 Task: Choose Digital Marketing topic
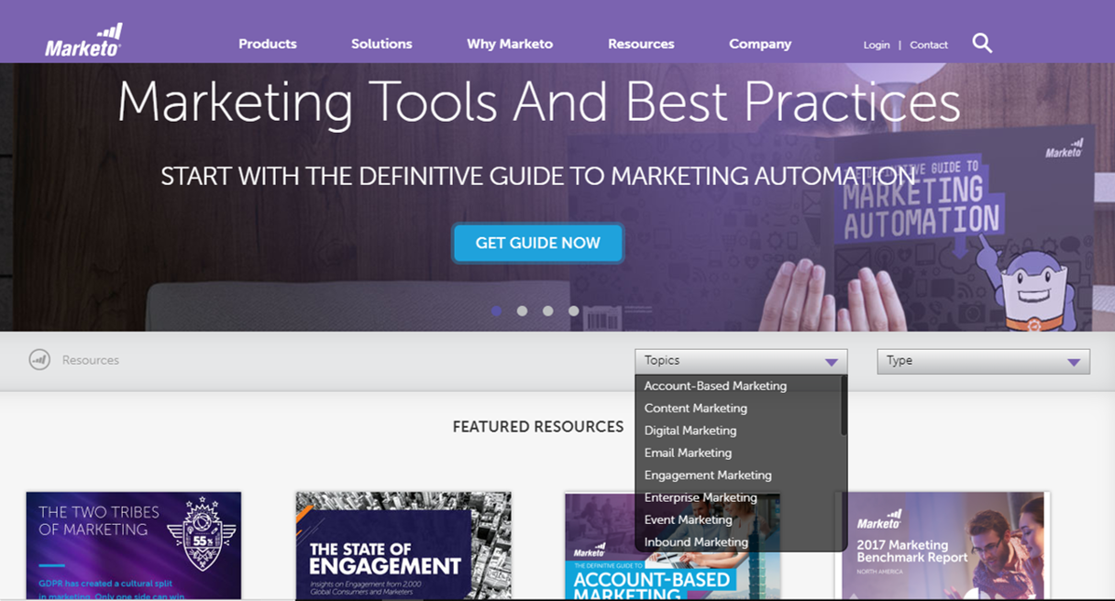coord(690,431)
